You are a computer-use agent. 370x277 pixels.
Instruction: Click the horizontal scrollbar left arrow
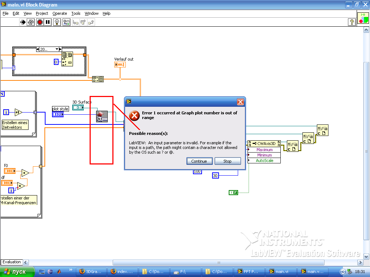click(26, 263)
